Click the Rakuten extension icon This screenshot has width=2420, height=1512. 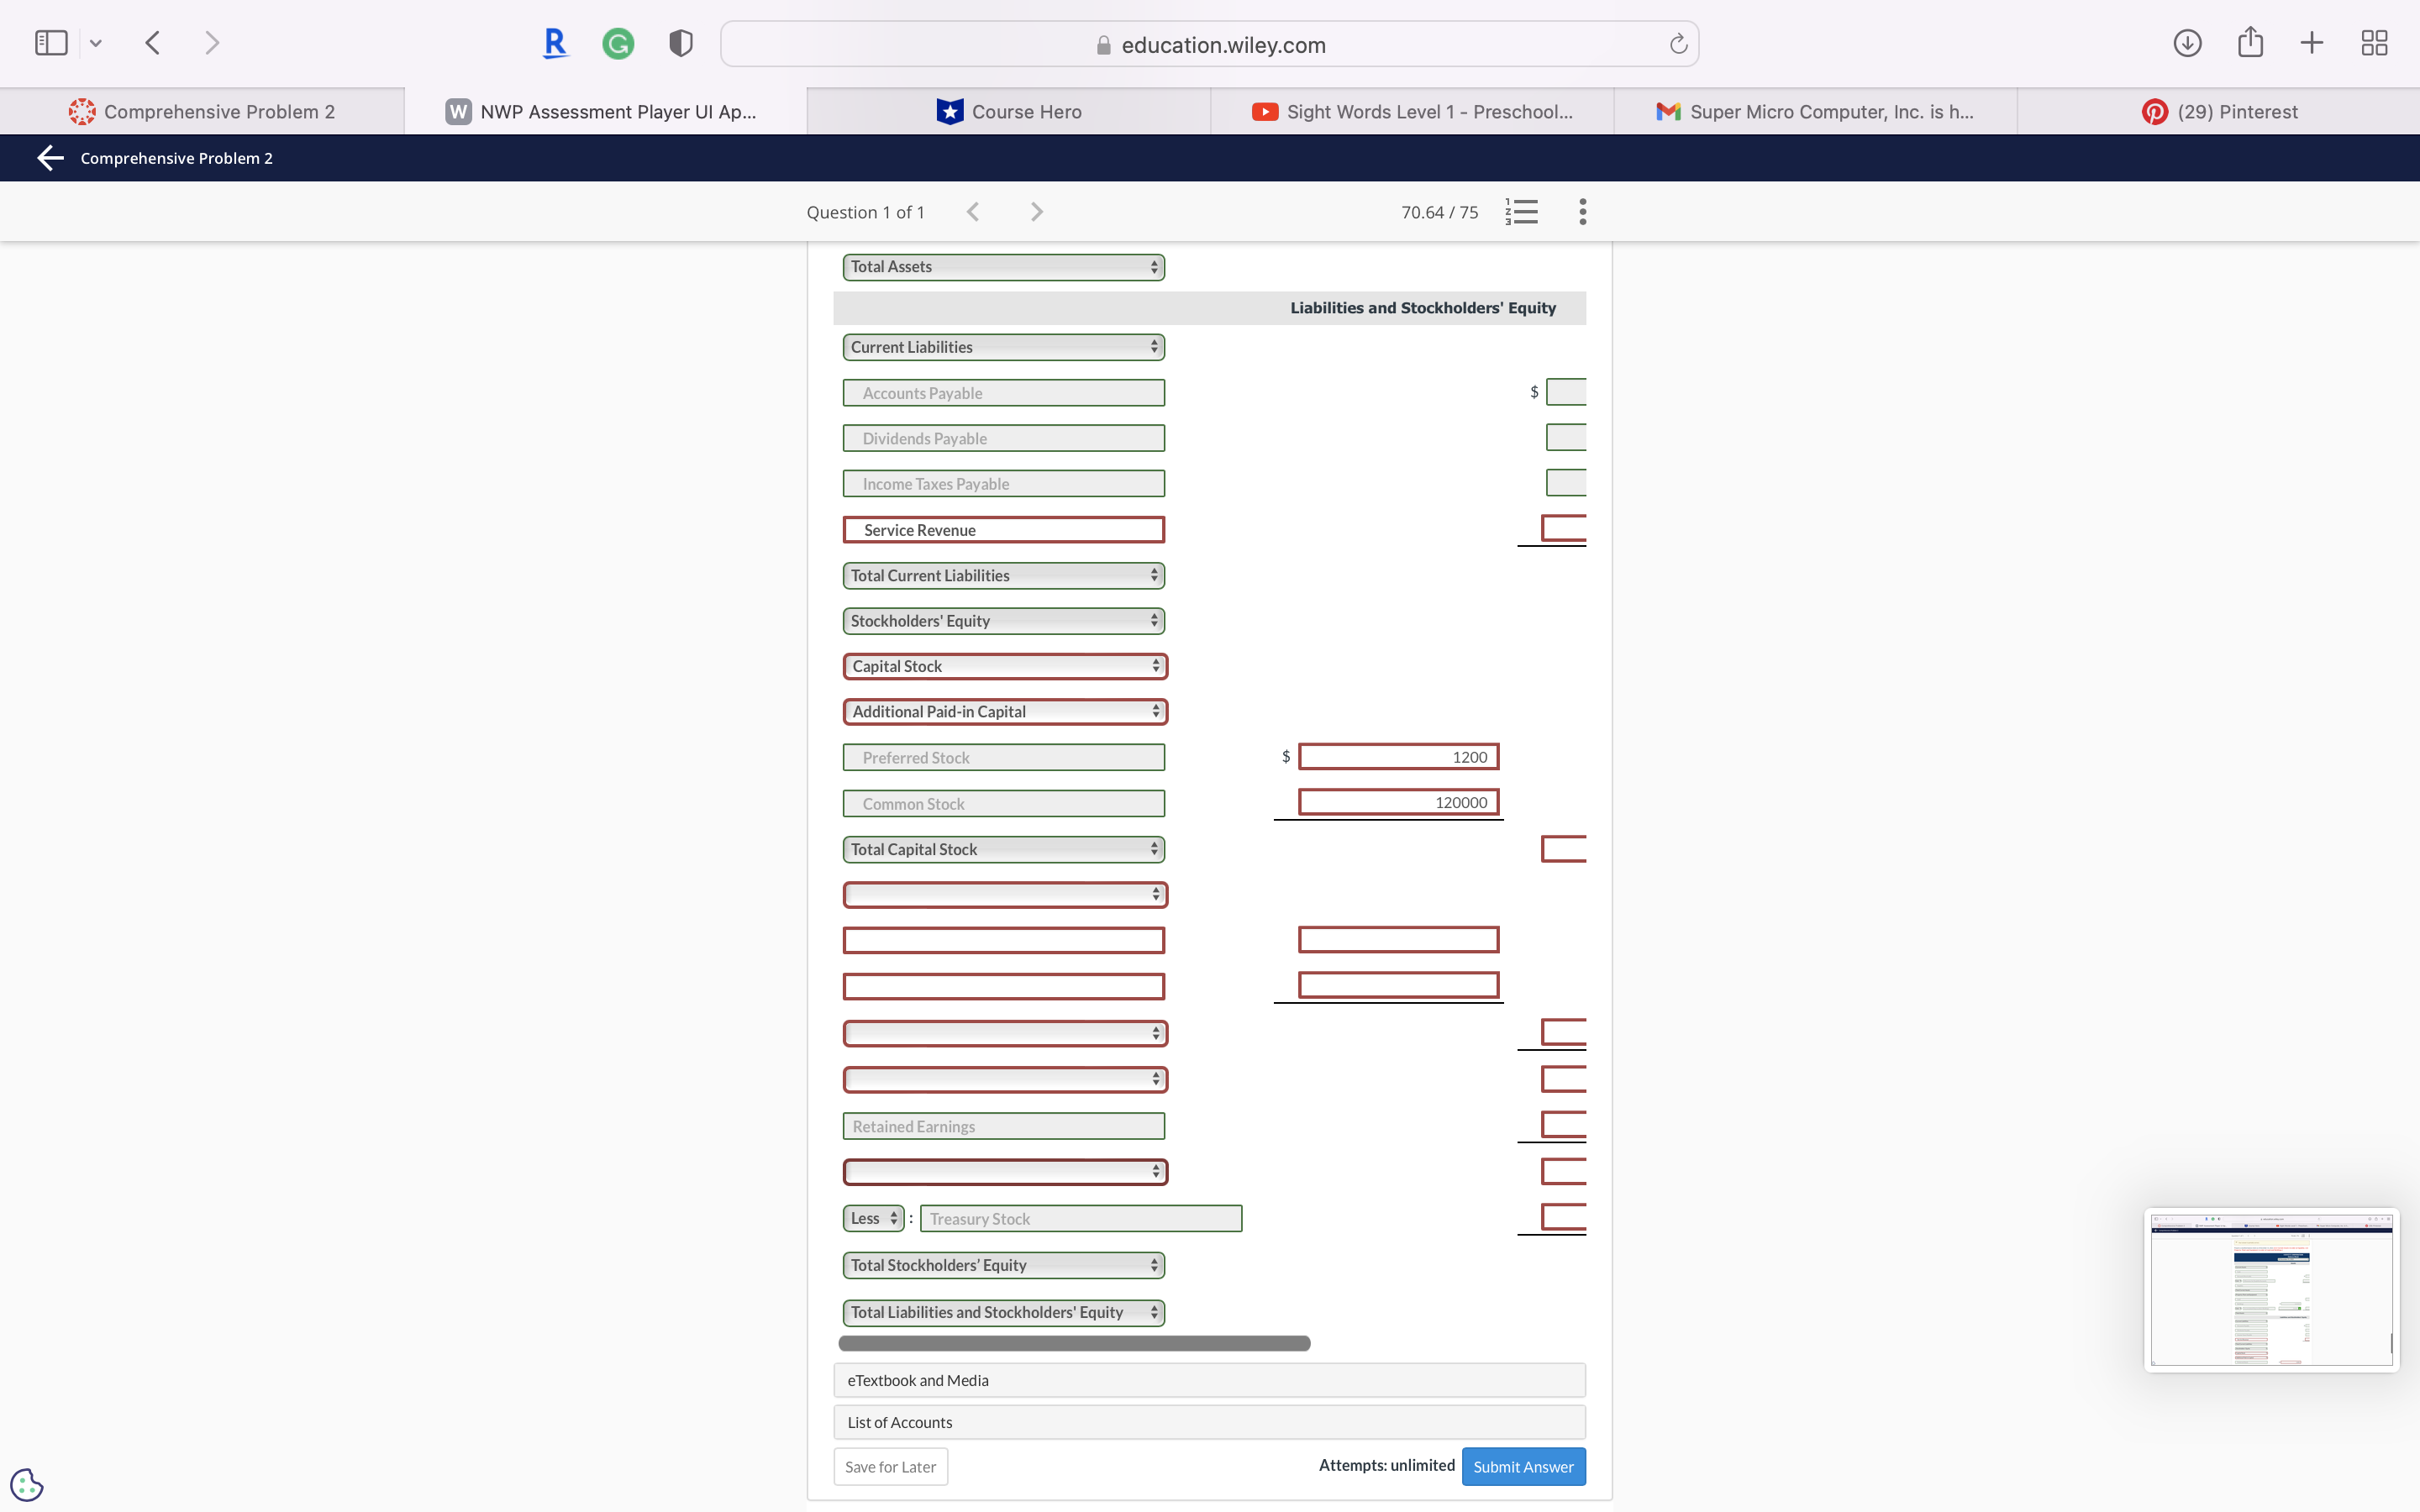point(554,43)
